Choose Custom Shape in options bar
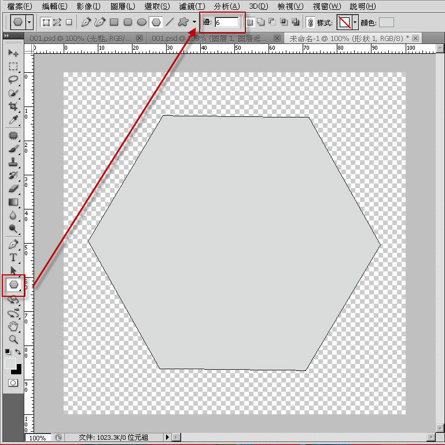The width and height of the screenshot is (445, 445). pos(183,22)
